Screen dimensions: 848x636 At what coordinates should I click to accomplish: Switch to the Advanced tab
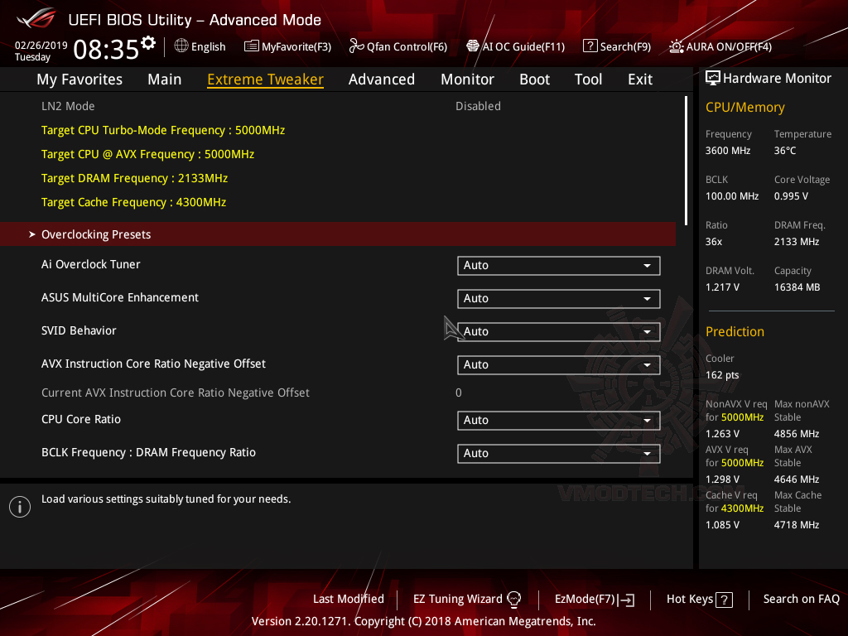pyautogui.click(x=381, y=79)
